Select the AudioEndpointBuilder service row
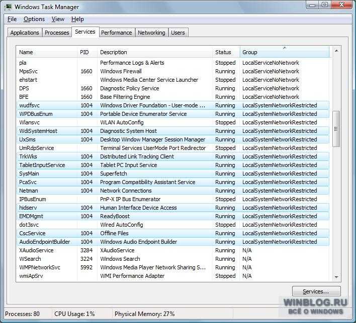Image resolution: width=356 pixels, height=323 pixels. tap(172, 242)
